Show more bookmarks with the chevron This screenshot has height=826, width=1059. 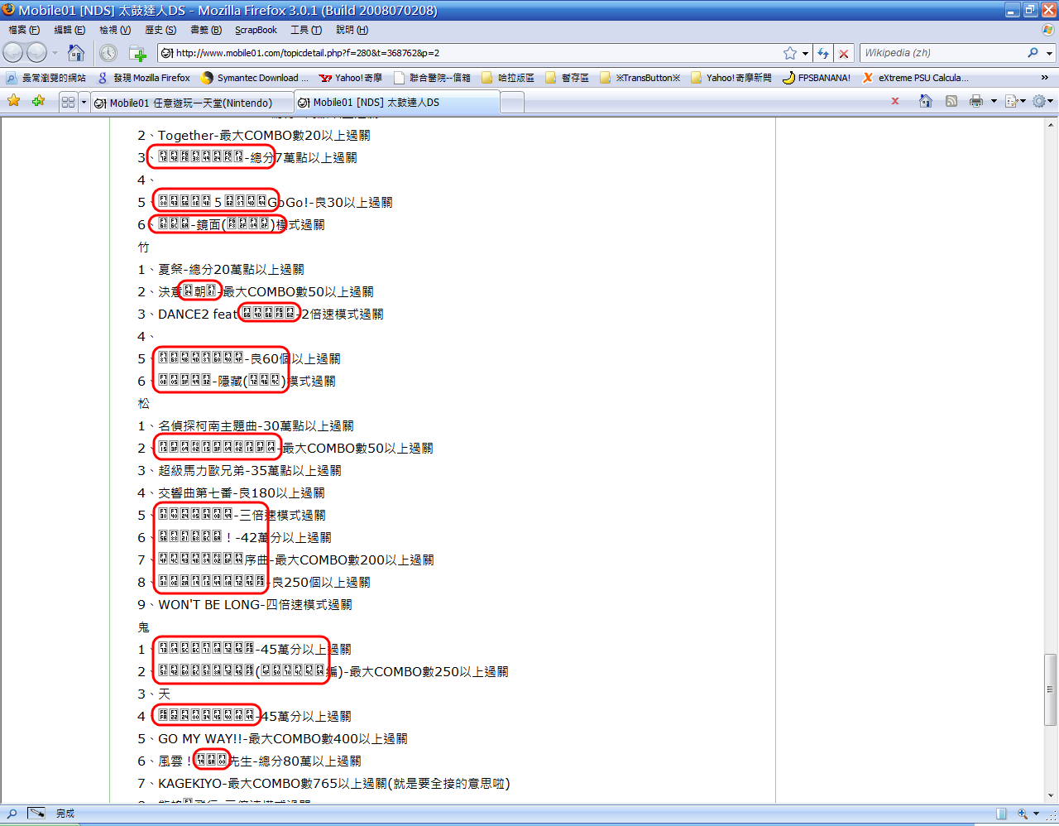coord(1044,78)
